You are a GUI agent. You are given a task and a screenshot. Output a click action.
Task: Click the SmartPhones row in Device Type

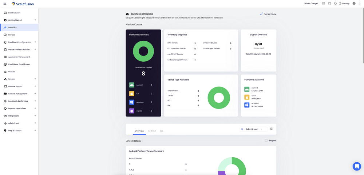(x=183, y=91)
